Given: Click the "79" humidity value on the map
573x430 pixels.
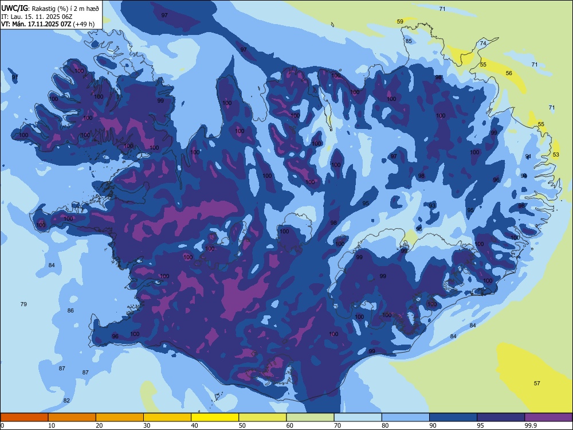Looking at the screenshot, I should point(23,304).
